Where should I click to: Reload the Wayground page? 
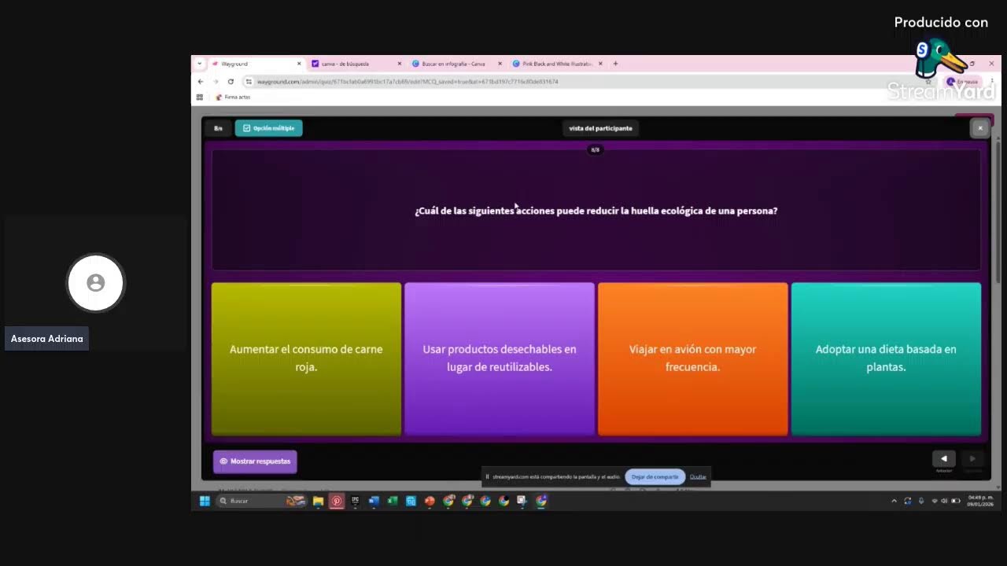tap(231, 81)
